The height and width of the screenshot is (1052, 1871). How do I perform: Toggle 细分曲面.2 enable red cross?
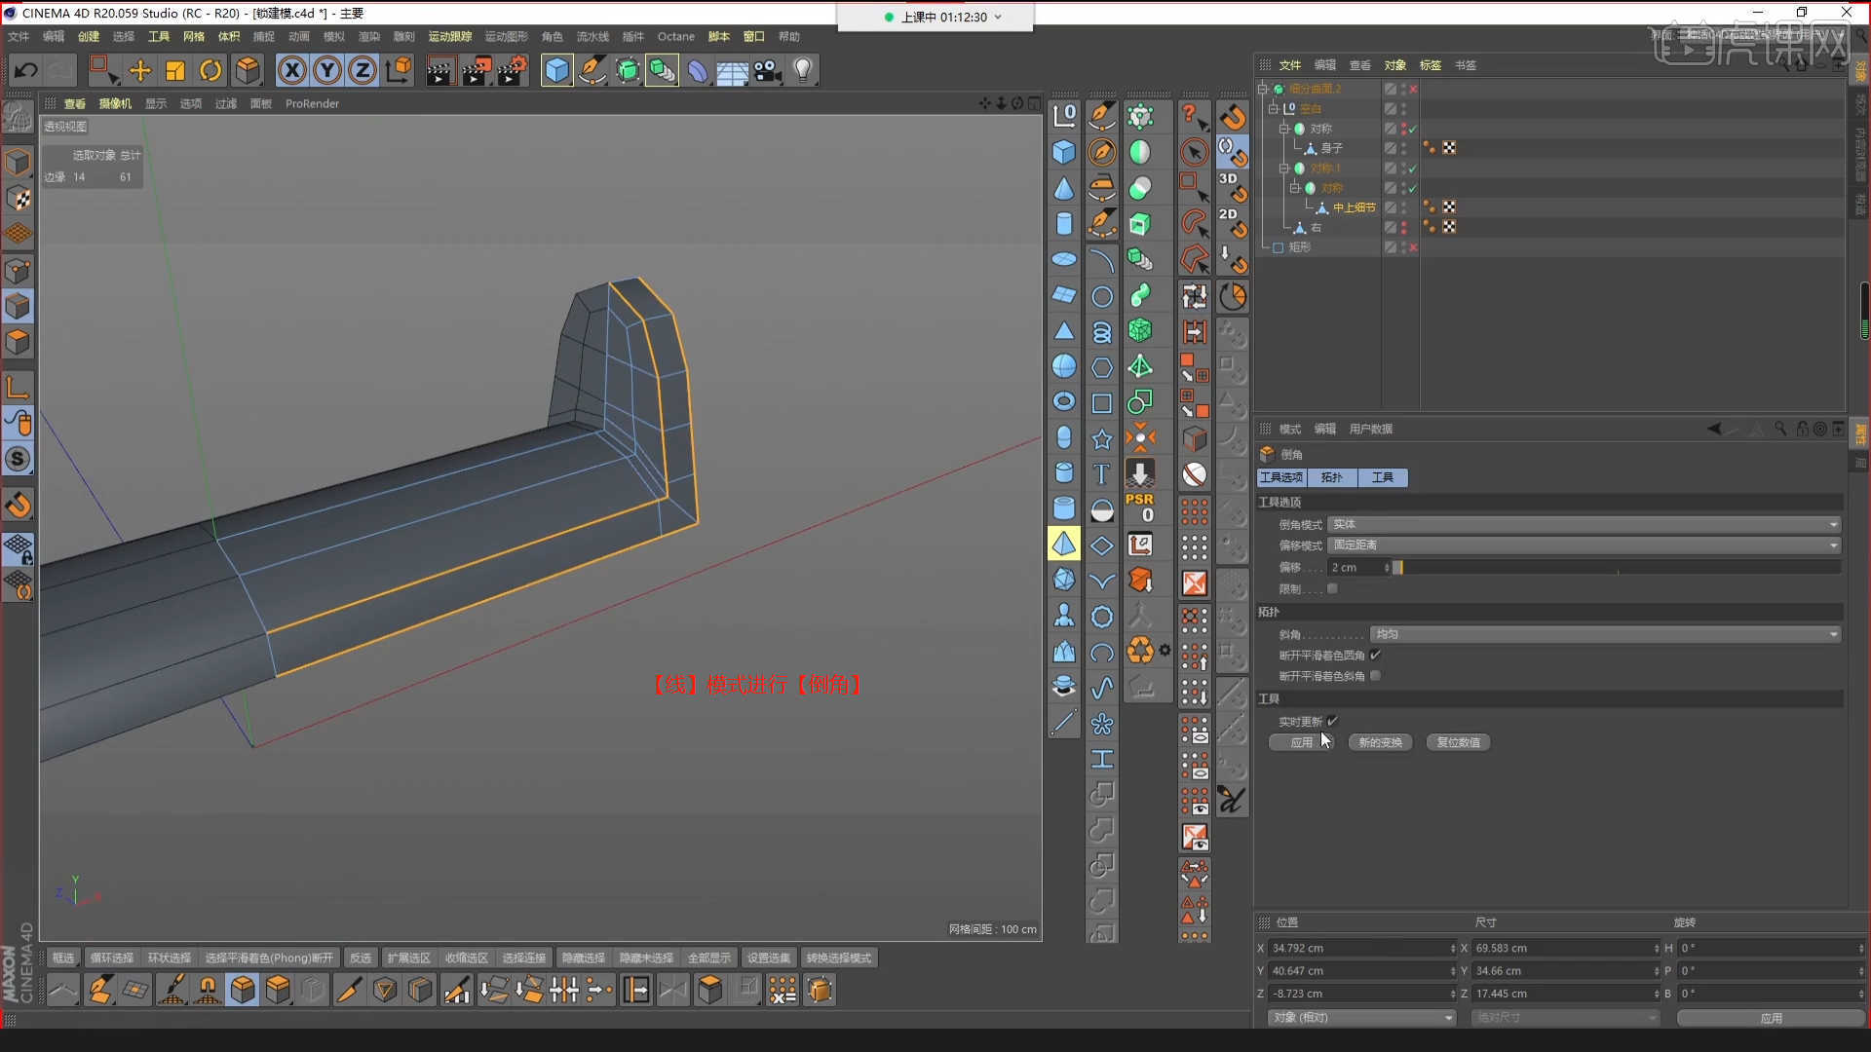[x=1413, y=89]
